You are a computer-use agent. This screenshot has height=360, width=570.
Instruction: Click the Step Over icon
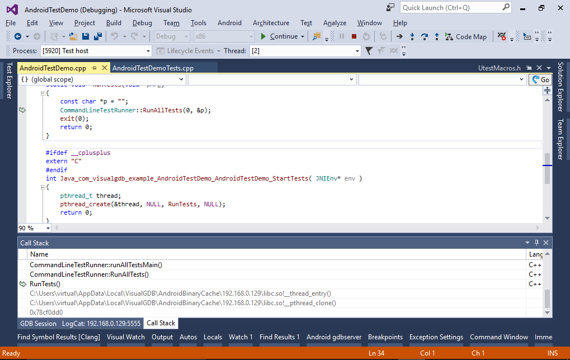pyautogui.click(x=424, y=36)
